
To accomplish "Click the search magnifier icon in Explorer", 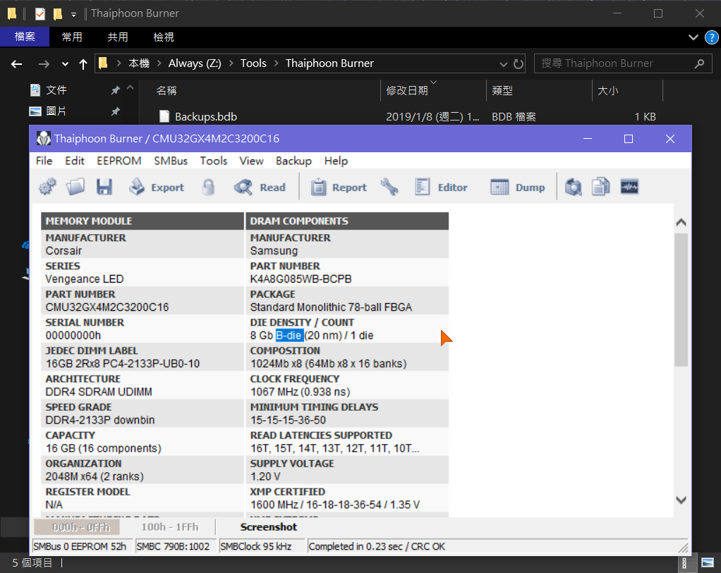I will tap(699, 63).
